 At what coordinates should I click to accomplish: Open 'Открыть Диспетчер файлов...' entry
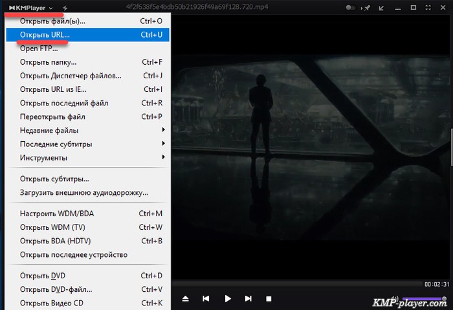pos(87,76)
